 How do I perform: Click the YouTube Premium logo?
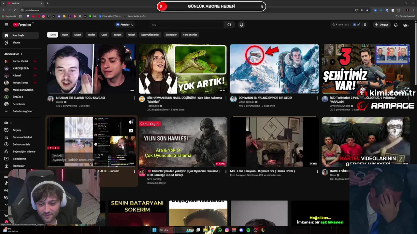tap(23, 25)
